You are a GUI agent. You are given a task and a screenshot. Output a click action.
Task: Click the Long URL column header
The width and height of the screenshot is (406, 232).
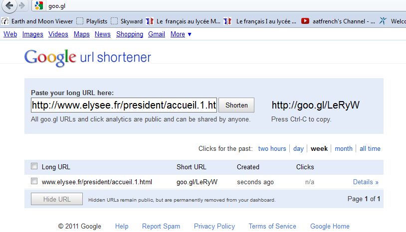(x=56, y=167)
